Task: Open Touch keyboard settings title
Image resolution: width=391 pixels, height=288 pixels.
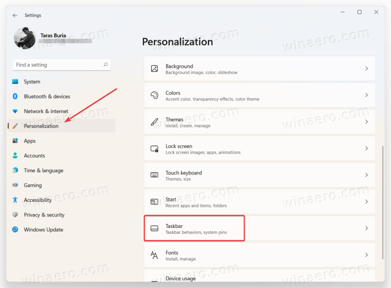Action: [184, 173]
